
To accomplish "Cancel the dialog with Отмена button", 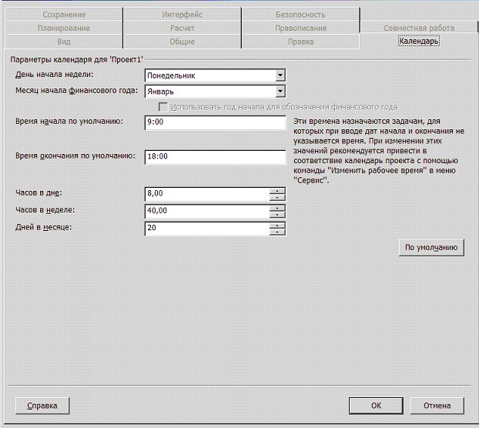I will tap(437, 406).
